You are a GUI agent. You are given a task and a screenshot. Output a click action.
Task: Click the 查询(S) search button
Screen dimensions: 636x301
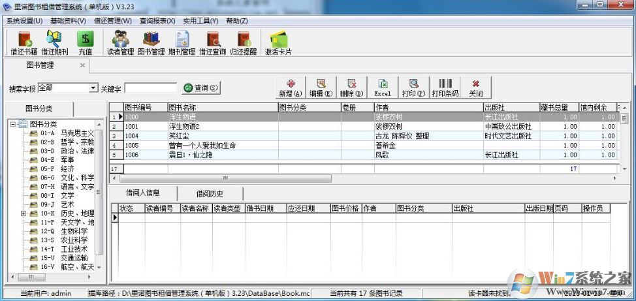click(x=200, y=87)
